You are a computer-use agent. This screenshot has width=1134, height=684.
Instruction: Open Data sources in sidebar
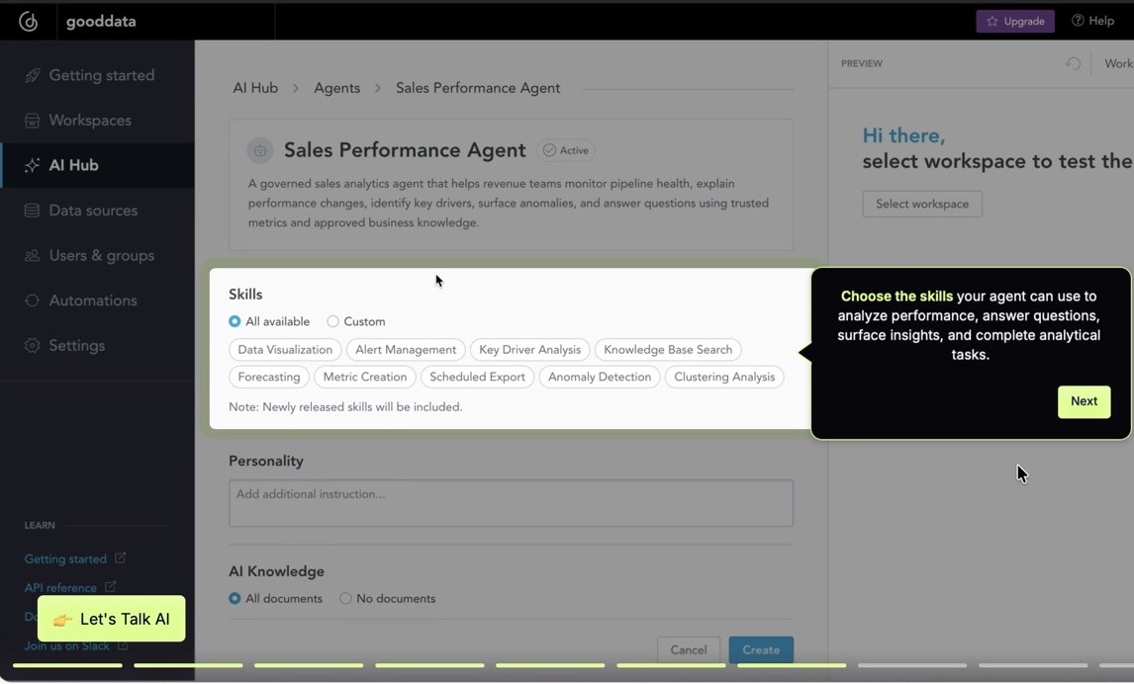(98, 211)
